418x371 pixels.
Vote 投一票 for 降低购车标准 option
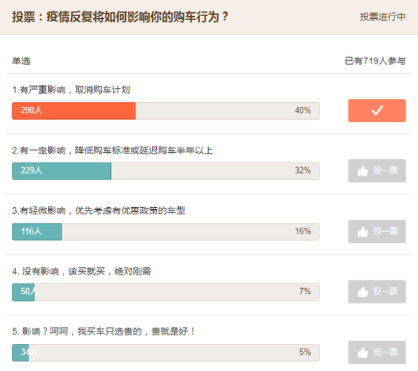click(377, 171)
